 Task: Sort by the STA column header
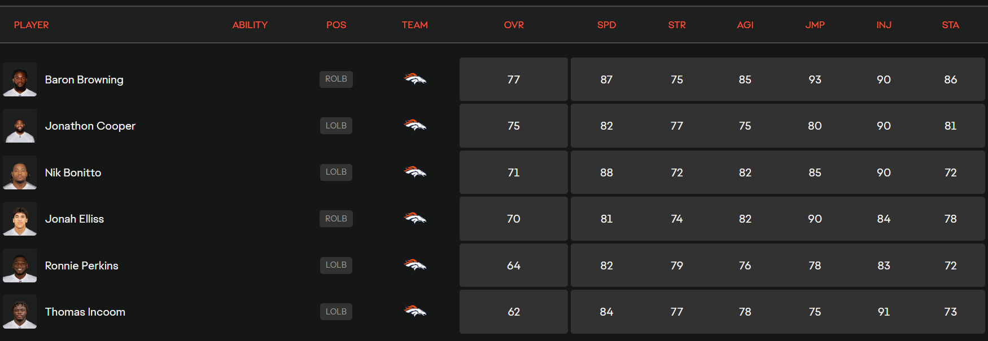coord(950,25)
